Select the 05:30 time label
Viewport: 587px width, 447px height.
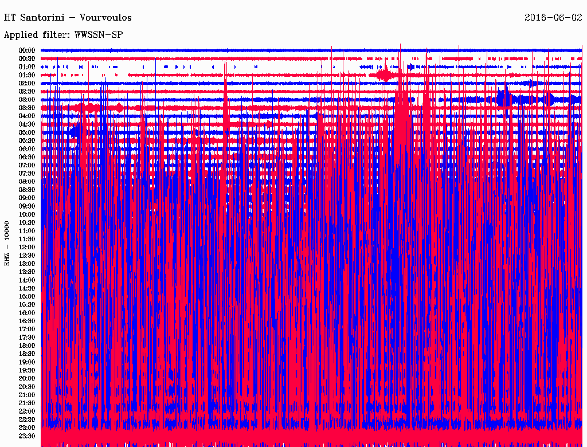tap(27, 140)
